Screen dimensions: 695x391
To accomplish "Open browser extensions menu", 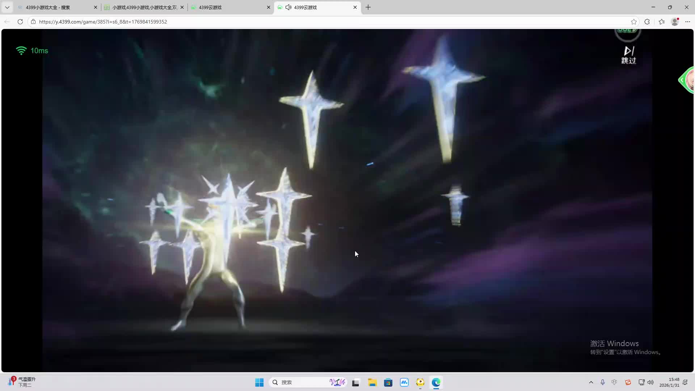I will [x=647, y=22].
